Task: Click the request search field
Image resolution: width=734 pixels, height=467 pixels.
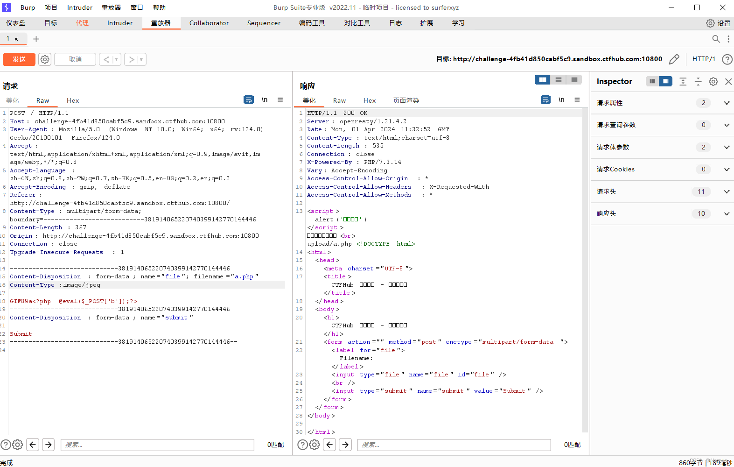Action: [x=157, y=445]
